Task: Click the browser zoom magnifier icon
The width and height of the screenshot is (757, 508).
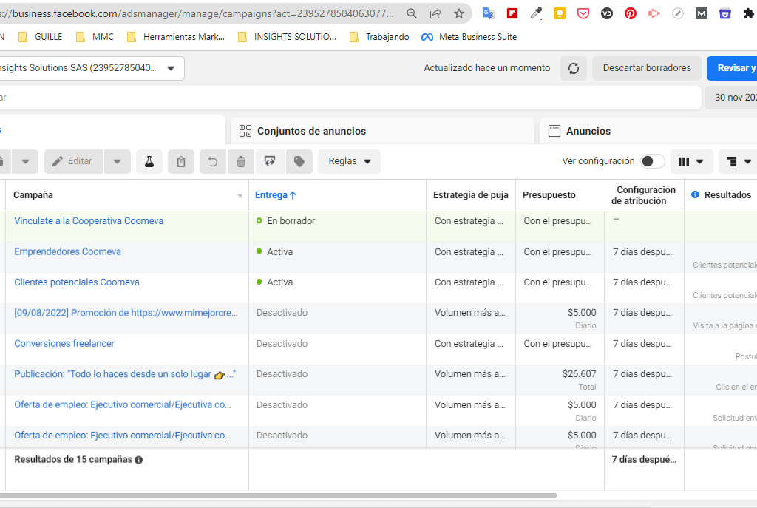Action: point(411,13)
